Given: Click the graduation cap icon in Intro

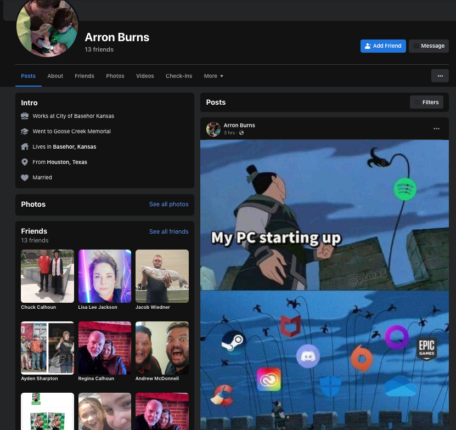Looking at the screenshot, I should tap(25, 132).
